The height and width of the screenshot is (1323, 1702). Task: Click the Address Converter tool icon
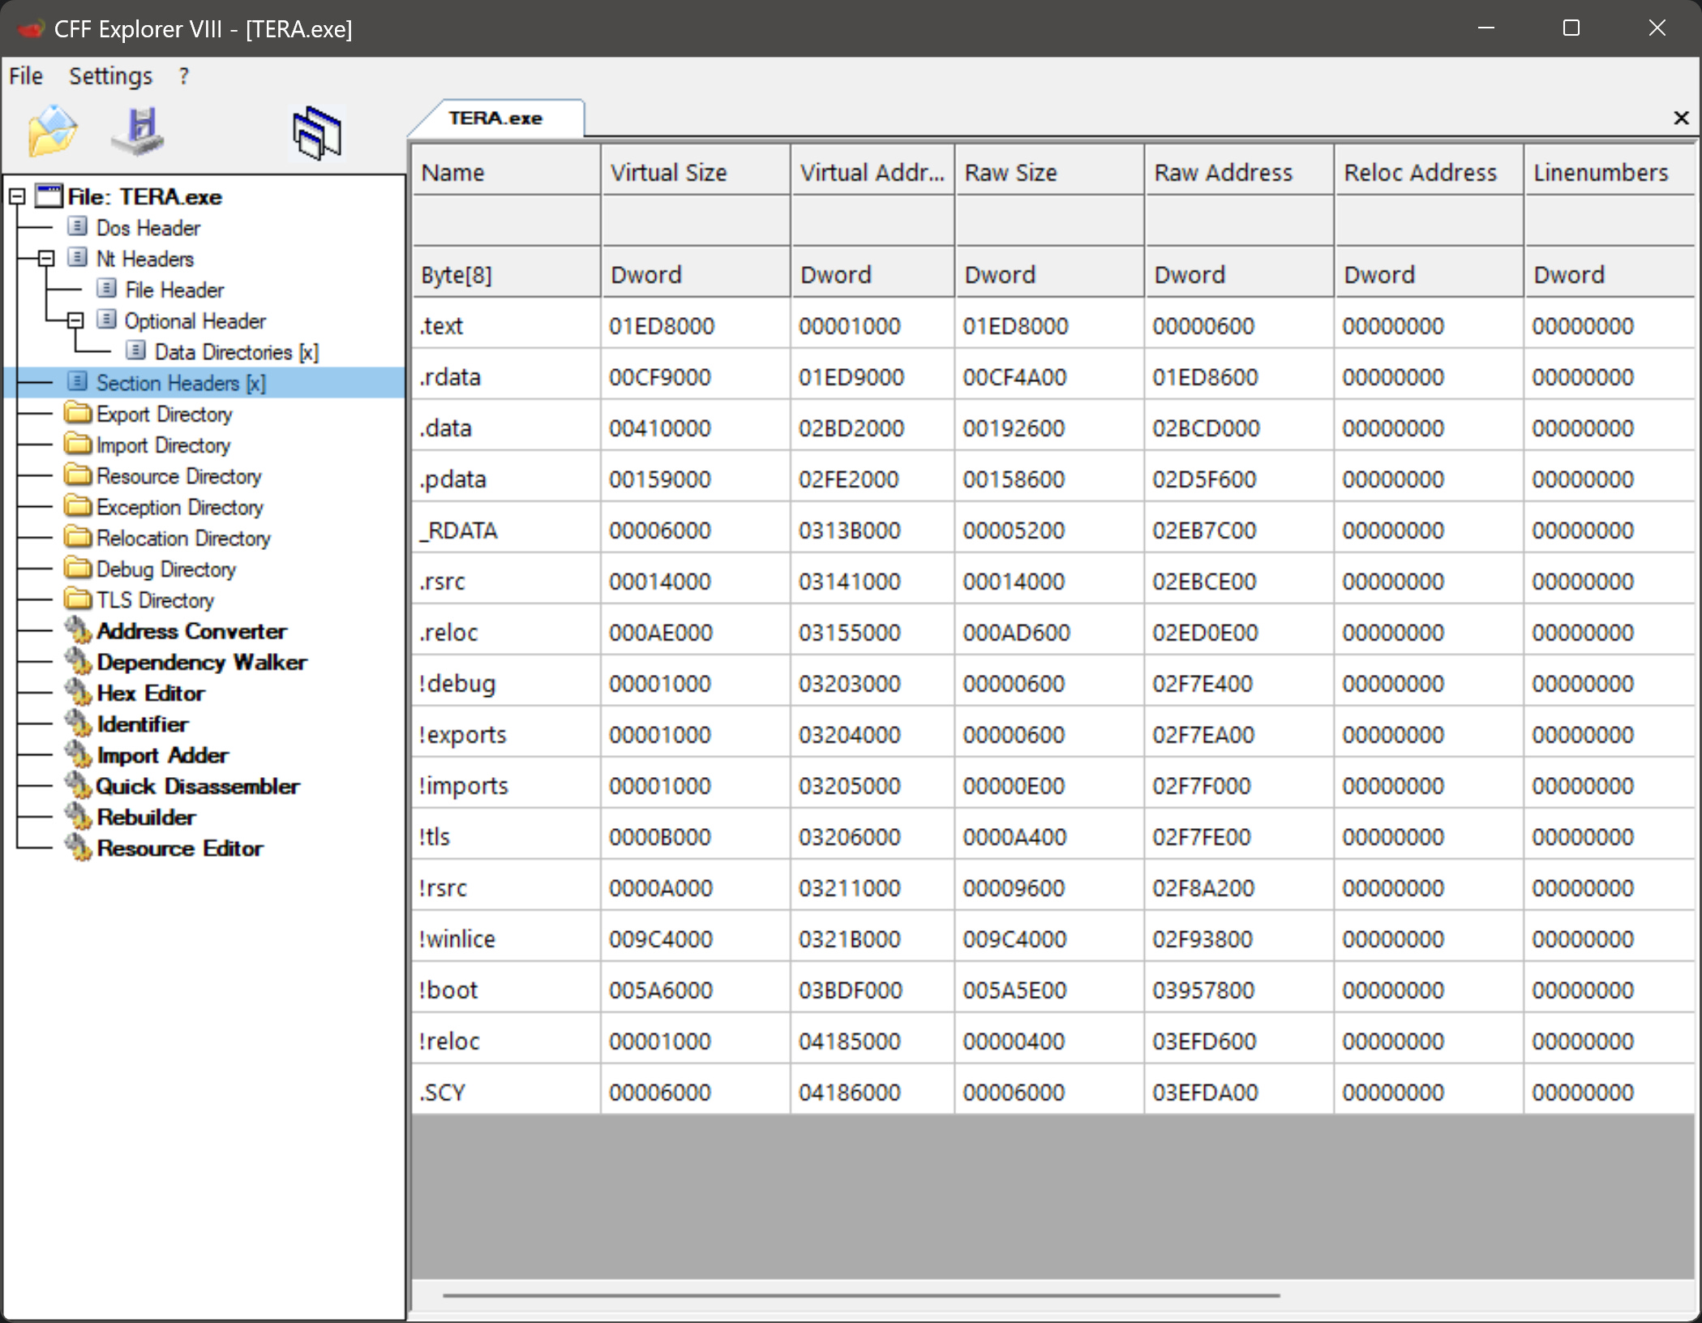tap(78, 630)
